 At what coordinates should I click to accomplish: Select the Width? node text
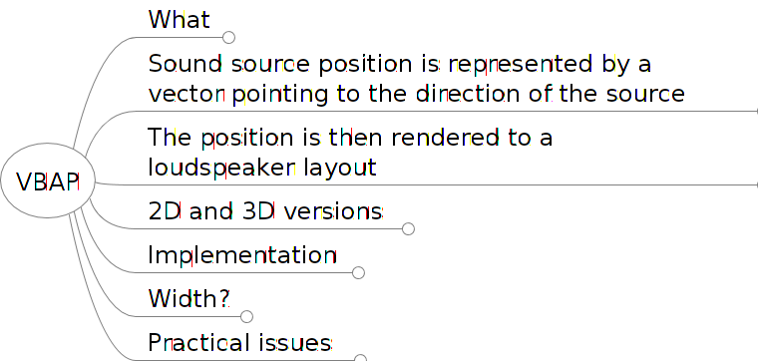[x=189, y=298]
